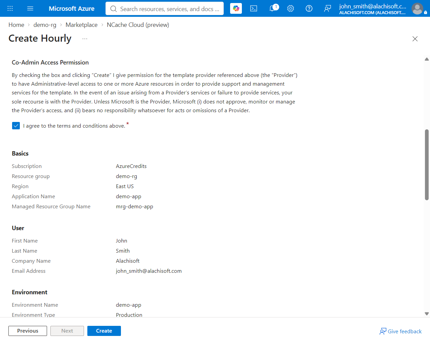Click the top bar feedback icon
The image size is (430, 344).
pyautogui.click(x=328, y=8)
